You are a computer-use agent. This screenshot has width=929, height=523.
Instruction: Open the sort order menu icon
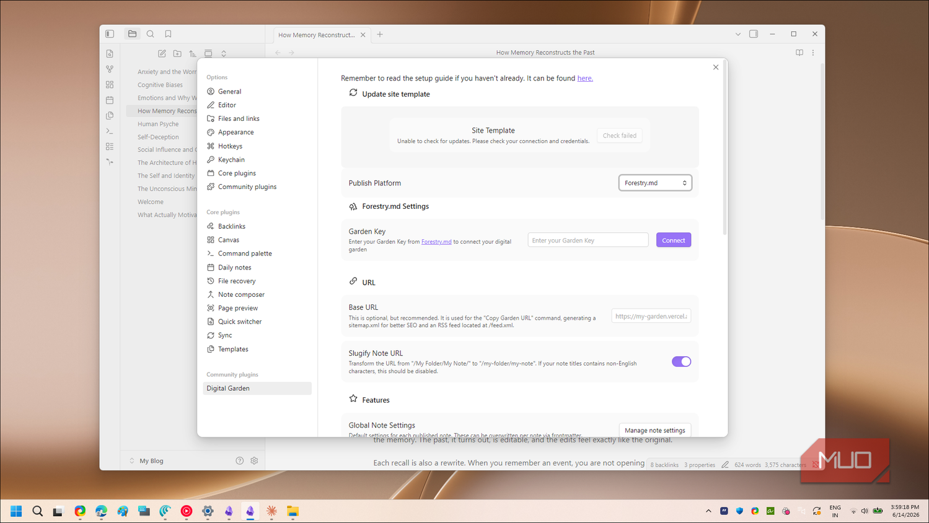point(193,54)
